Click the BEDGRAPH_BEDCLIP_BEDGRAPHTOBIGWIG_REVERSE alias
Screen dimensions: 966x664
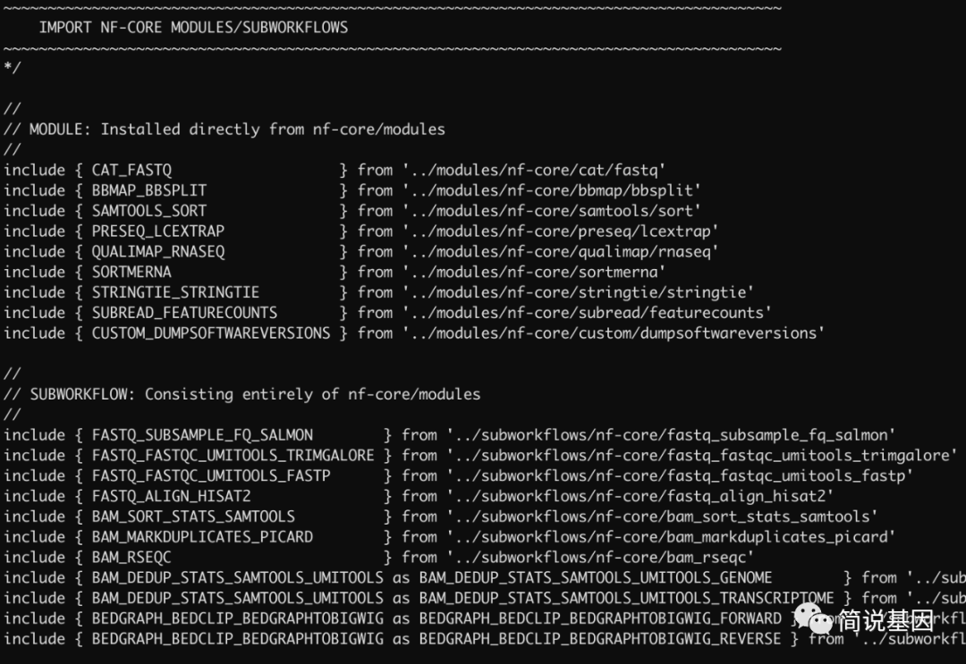(x=600, y=639)
